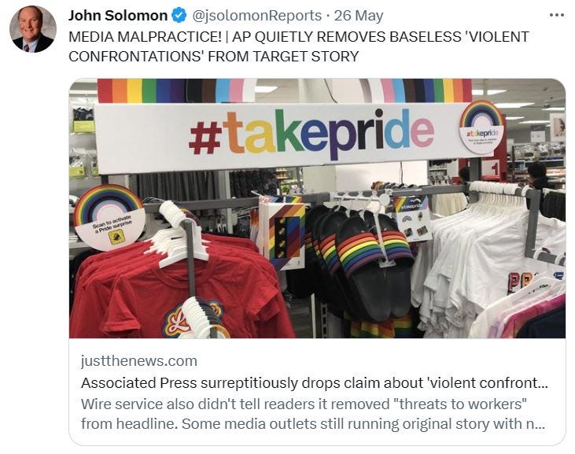
Task: Click the justthenews.com domain label
Action: point(139,361)
